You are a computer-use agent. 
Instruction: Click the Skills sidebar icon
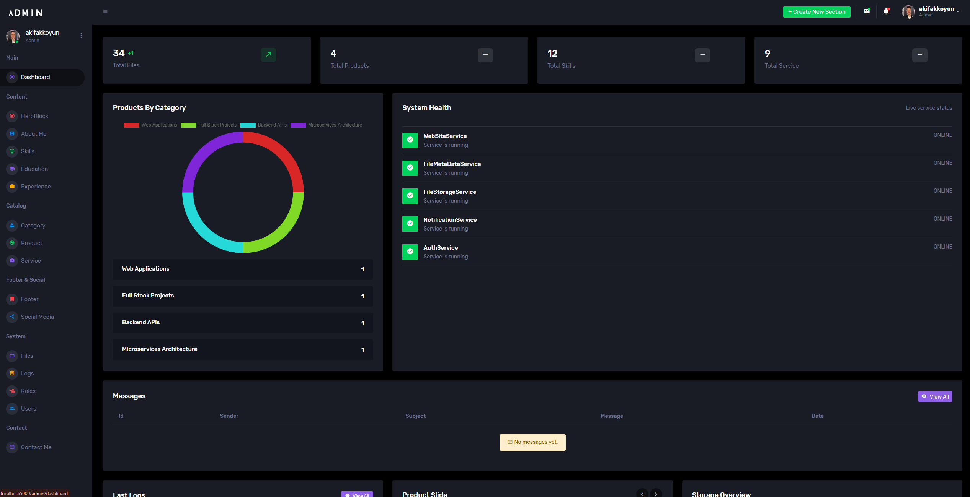[12, 151]
